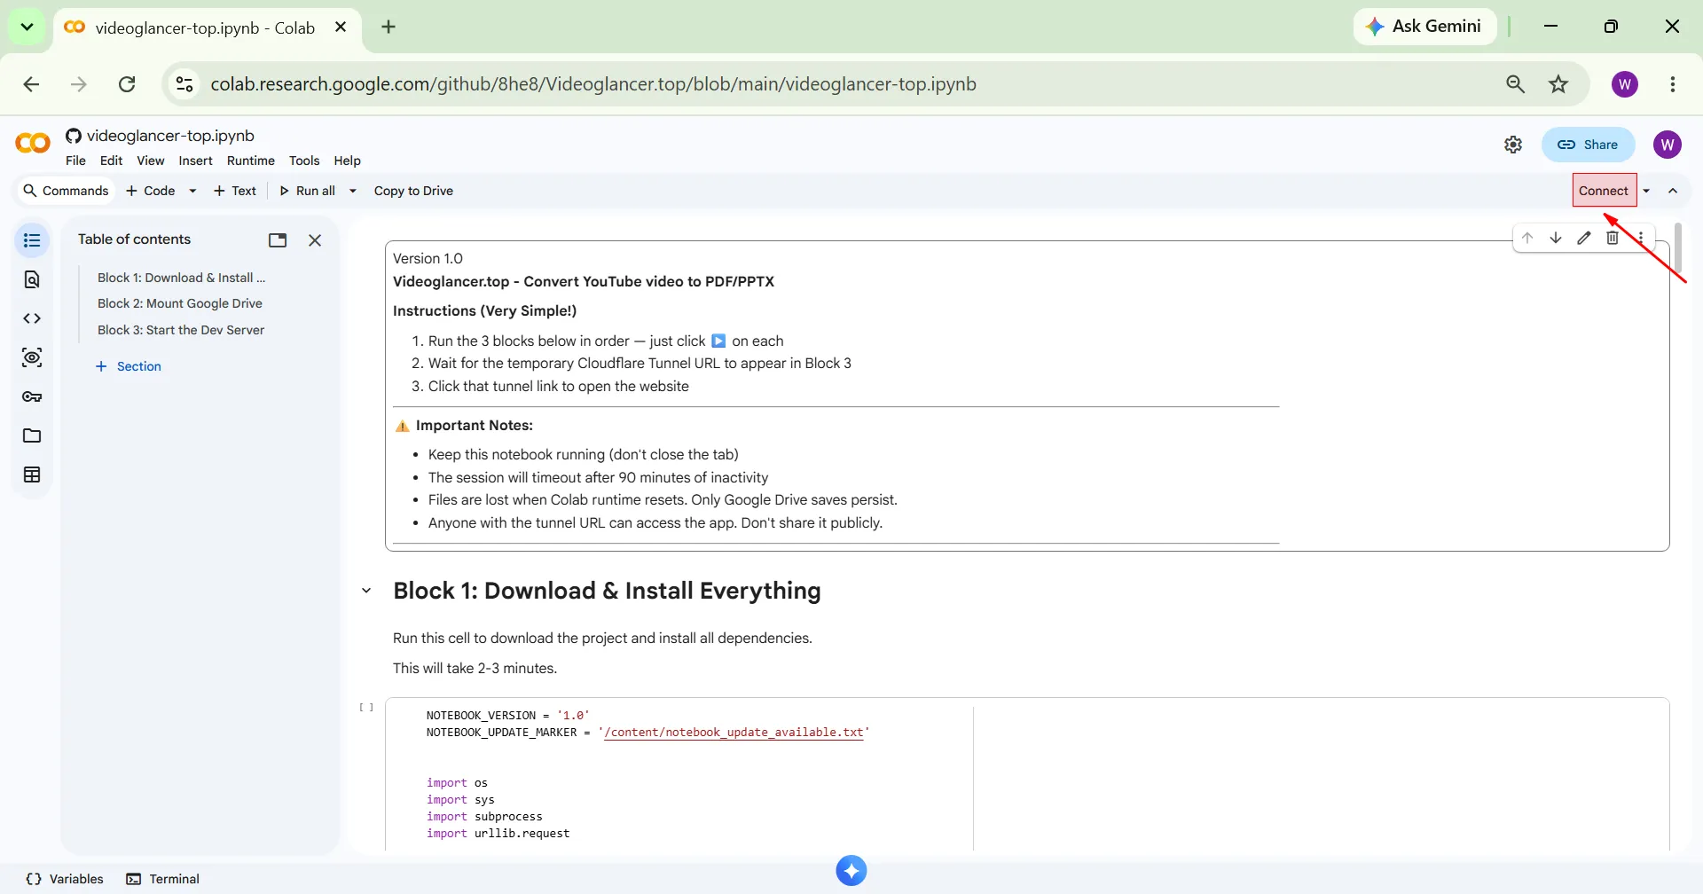
Task: Click the notebook title videoglancer-top.ipynb
Action: click(x=170, y=136)
